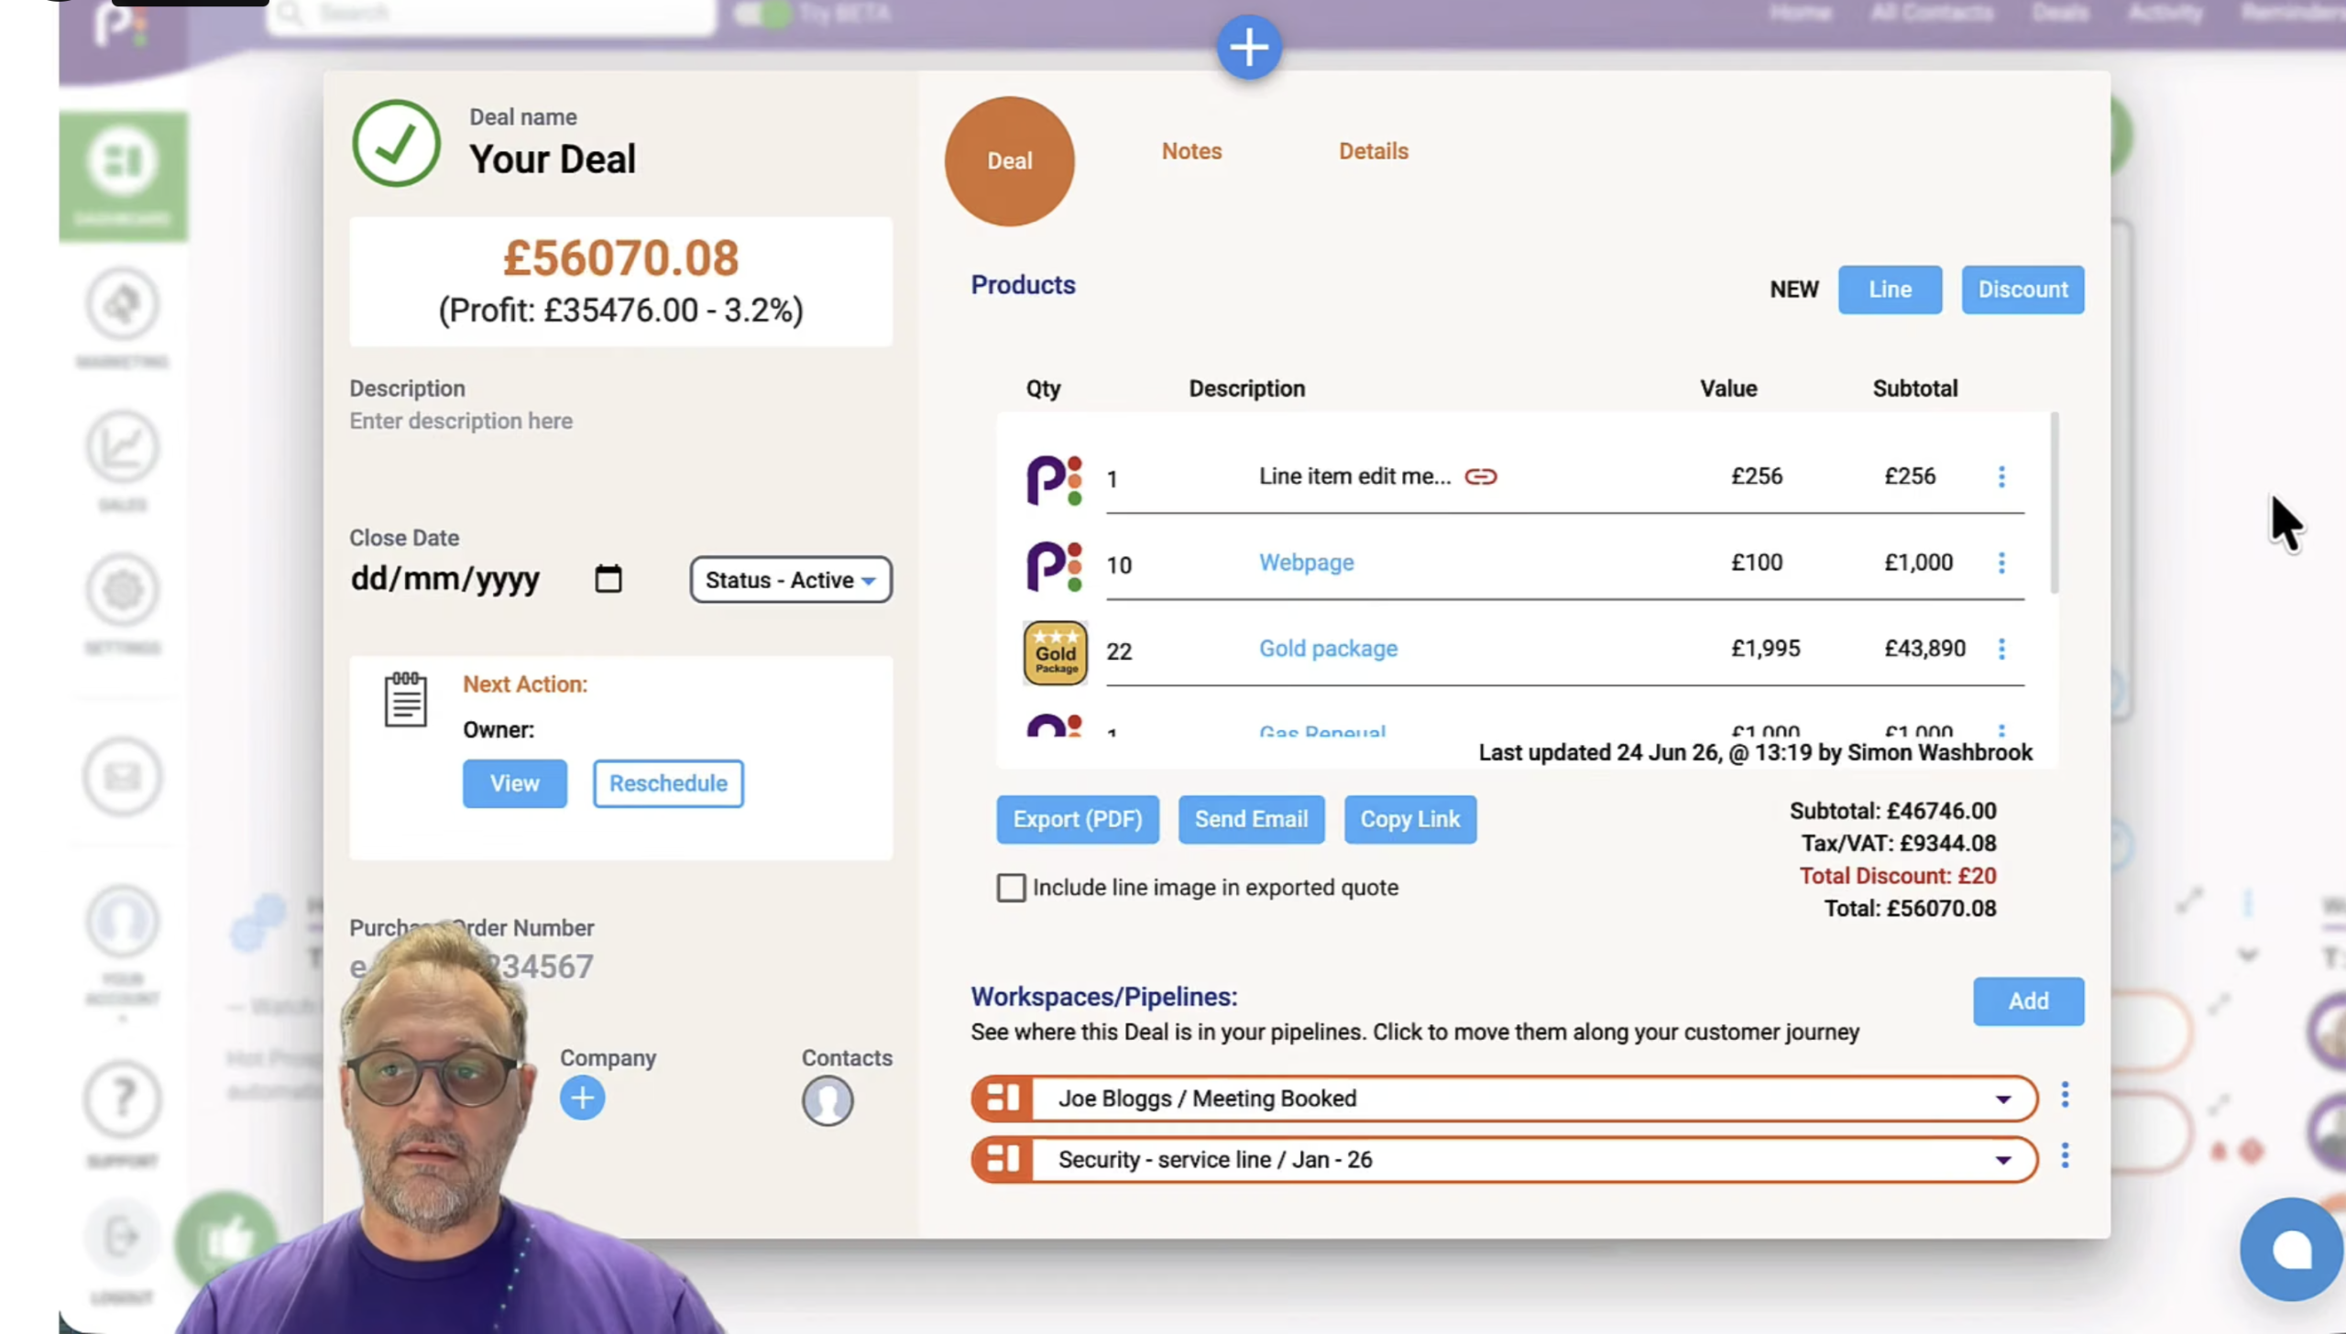Switch to the Details tab
Viewport: 2346px width, 1334px height.
[x=1373, y=151]
